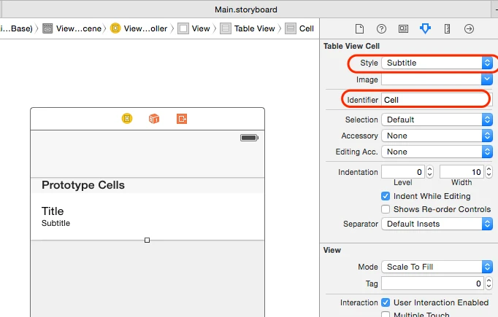Click the Identifier field containing Cell

tap(437, 100)
